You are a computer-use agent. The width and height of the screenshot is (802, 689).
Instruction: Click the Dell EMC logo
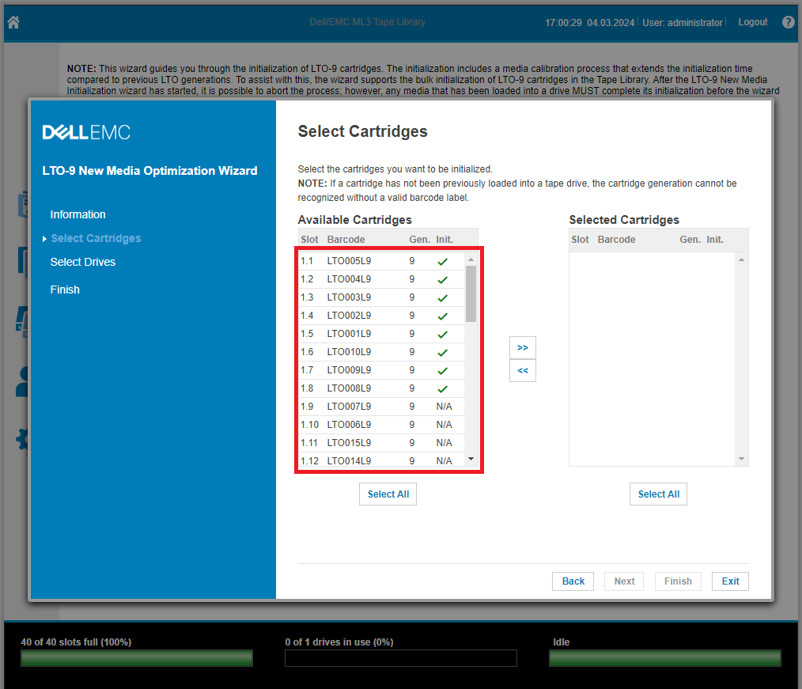point(86,132)
